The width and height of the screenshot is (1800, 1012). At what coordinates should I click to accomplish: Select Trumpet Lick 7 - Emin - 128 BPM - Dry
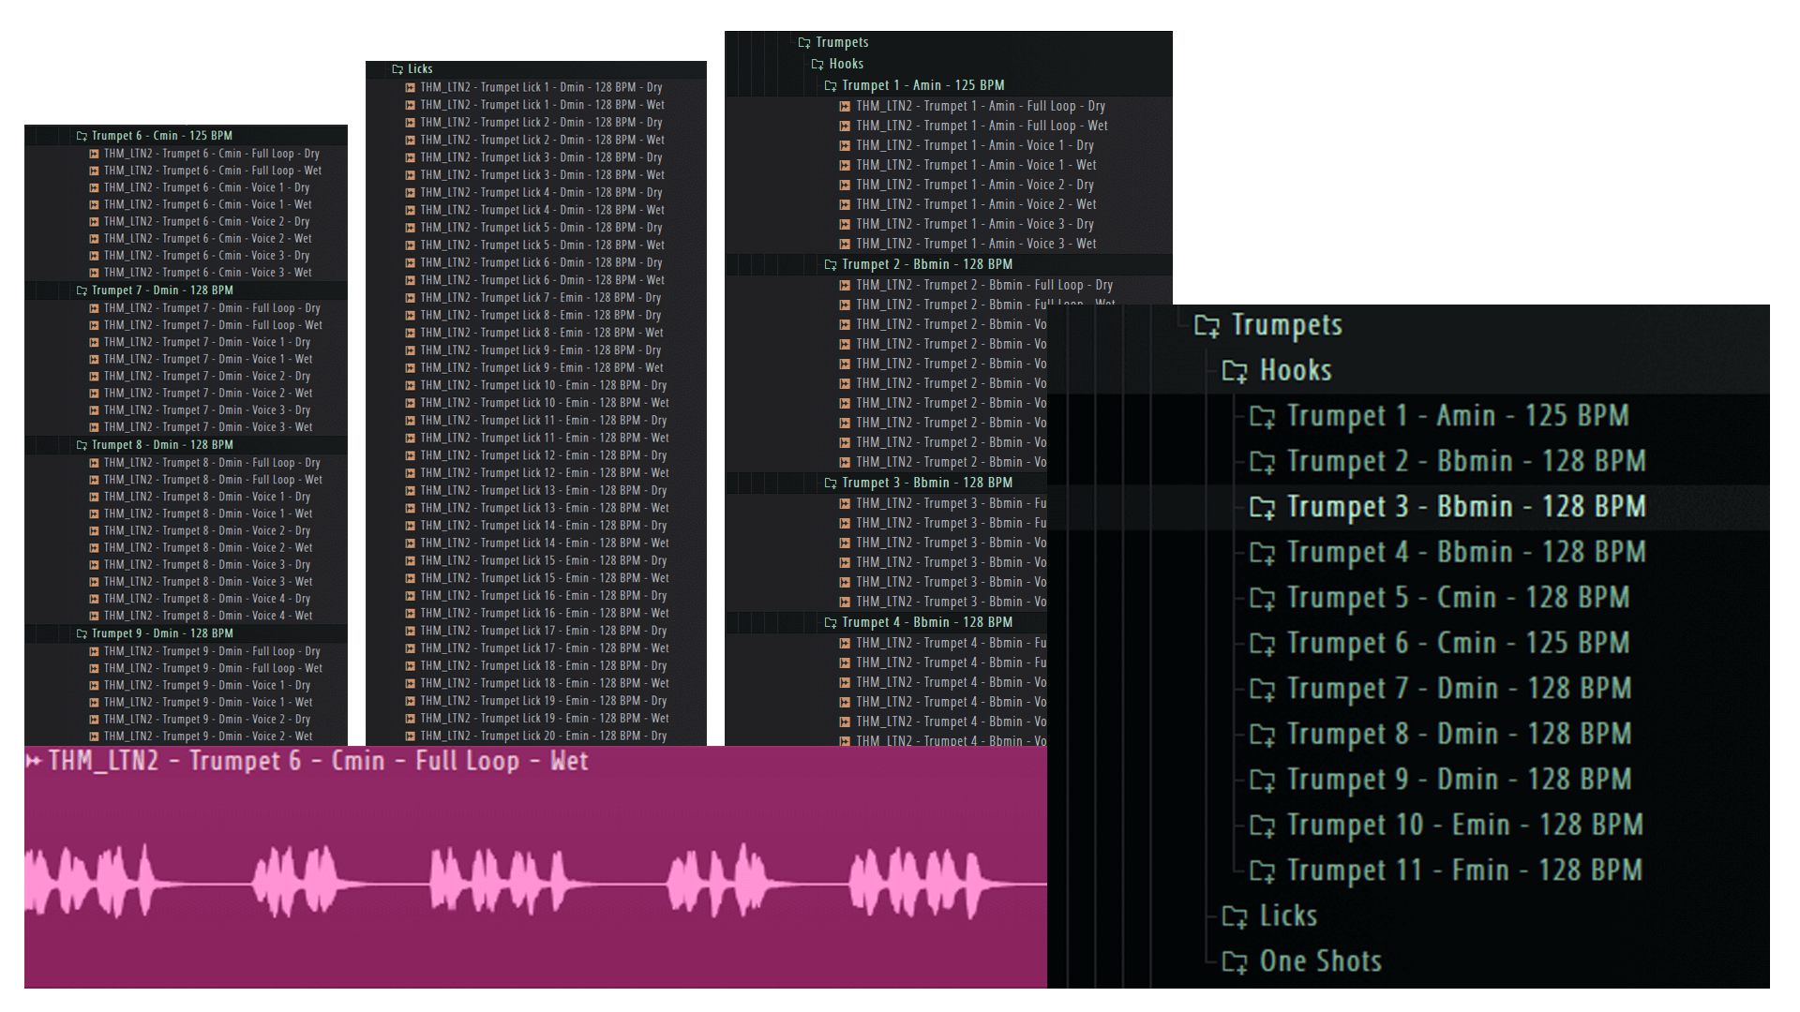[540, 298]
